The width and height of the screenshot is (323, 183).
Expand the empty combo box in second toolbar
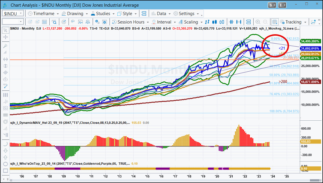[x=21, y=21]
